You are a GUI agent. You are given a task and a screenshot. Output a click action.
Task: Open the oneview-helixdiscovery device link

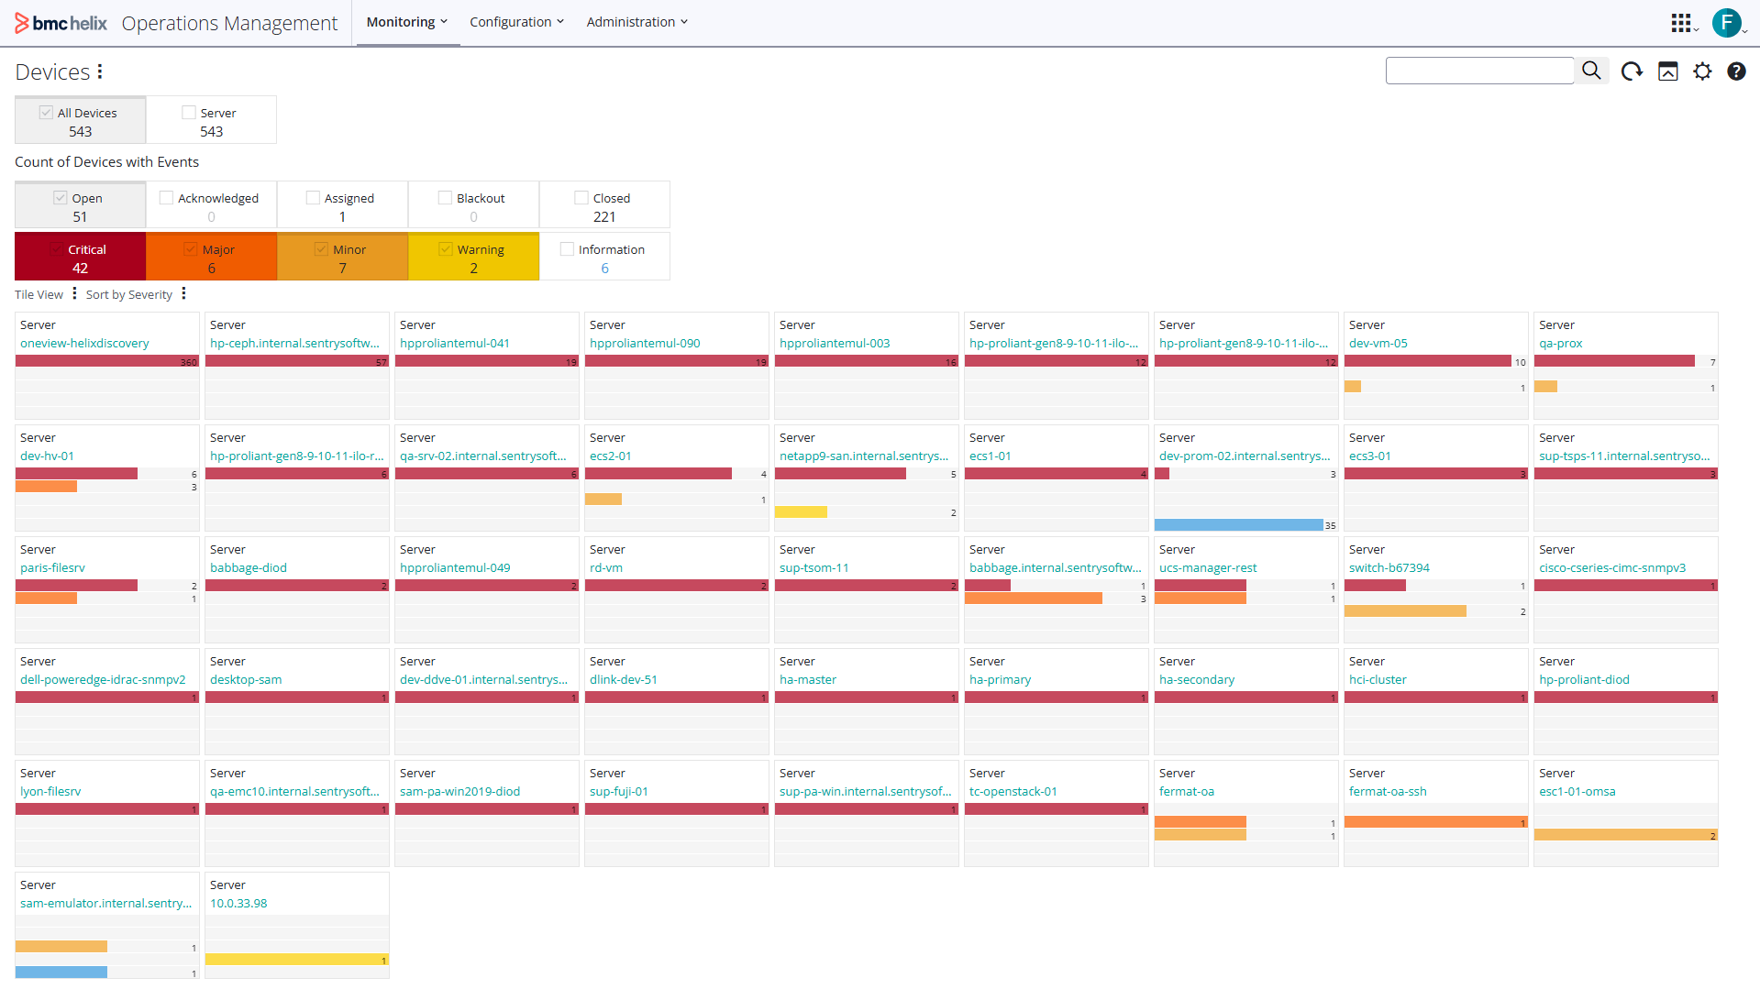point(84,344)
